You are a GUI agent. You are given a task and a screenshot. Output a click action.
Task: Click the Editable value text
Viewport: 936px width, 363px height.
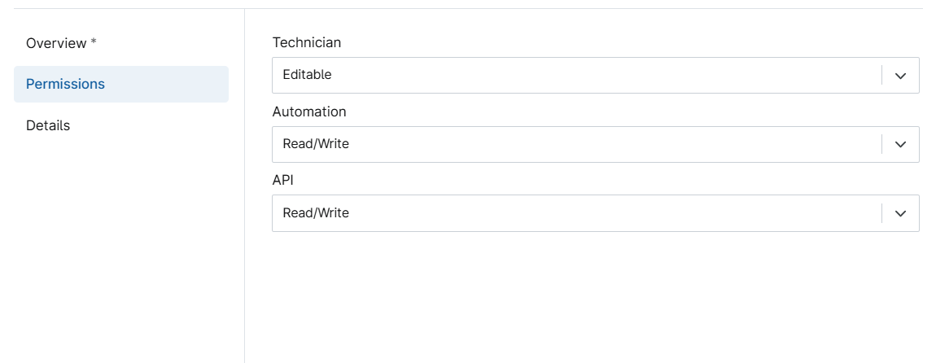click(307, 75)
